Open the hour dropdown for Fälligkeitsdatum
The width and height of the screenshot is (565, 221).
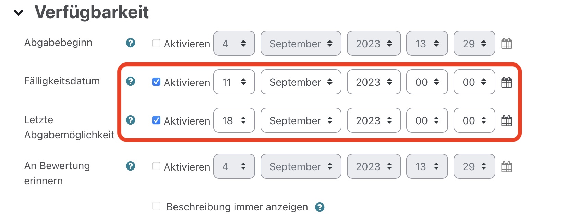click(427, 82)
